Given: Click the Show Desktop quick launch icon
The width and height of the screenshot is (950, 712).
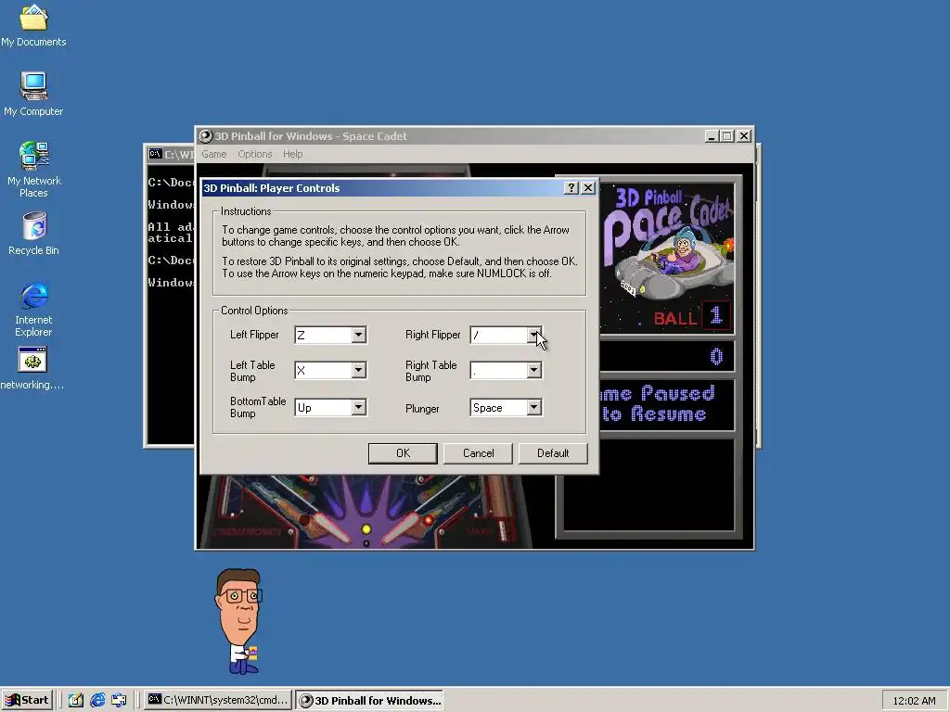Looking at the screenshot, I should pos(76,701).
